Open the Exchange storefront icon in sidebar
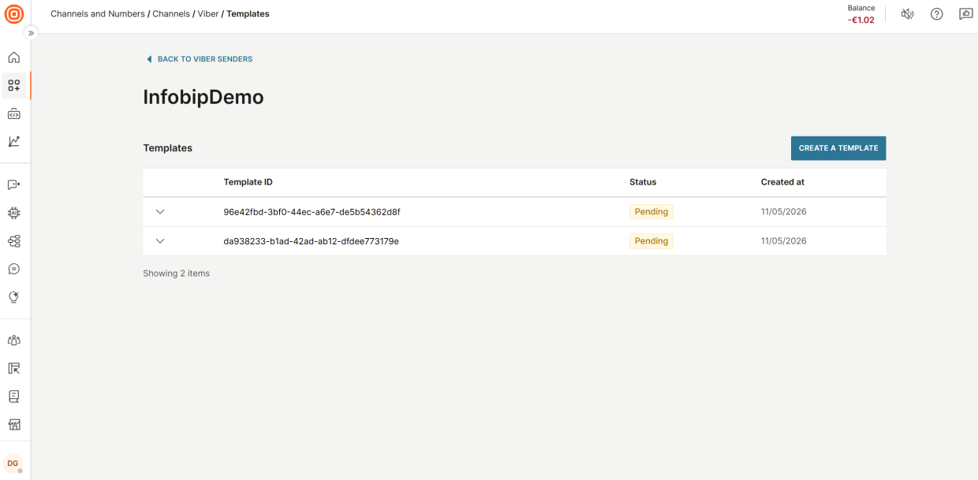 click(x=14, y=424)
